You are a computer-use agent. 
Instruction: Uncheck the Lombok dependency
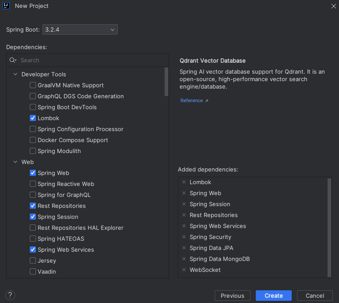(33, 118)
